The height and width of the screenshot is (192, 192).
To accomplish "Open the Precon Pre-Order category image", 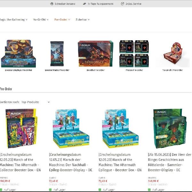I will tap(134, 54).
